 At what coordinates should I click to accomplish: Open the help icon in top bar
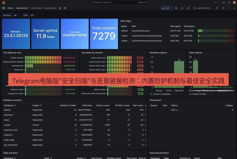[x=224, y=3]
